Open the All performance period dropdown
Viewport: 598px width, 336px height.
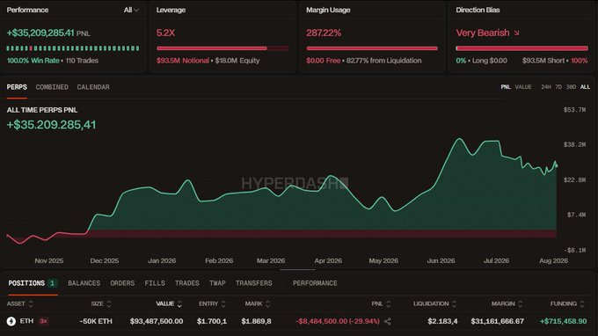click(x=131, y=10)
